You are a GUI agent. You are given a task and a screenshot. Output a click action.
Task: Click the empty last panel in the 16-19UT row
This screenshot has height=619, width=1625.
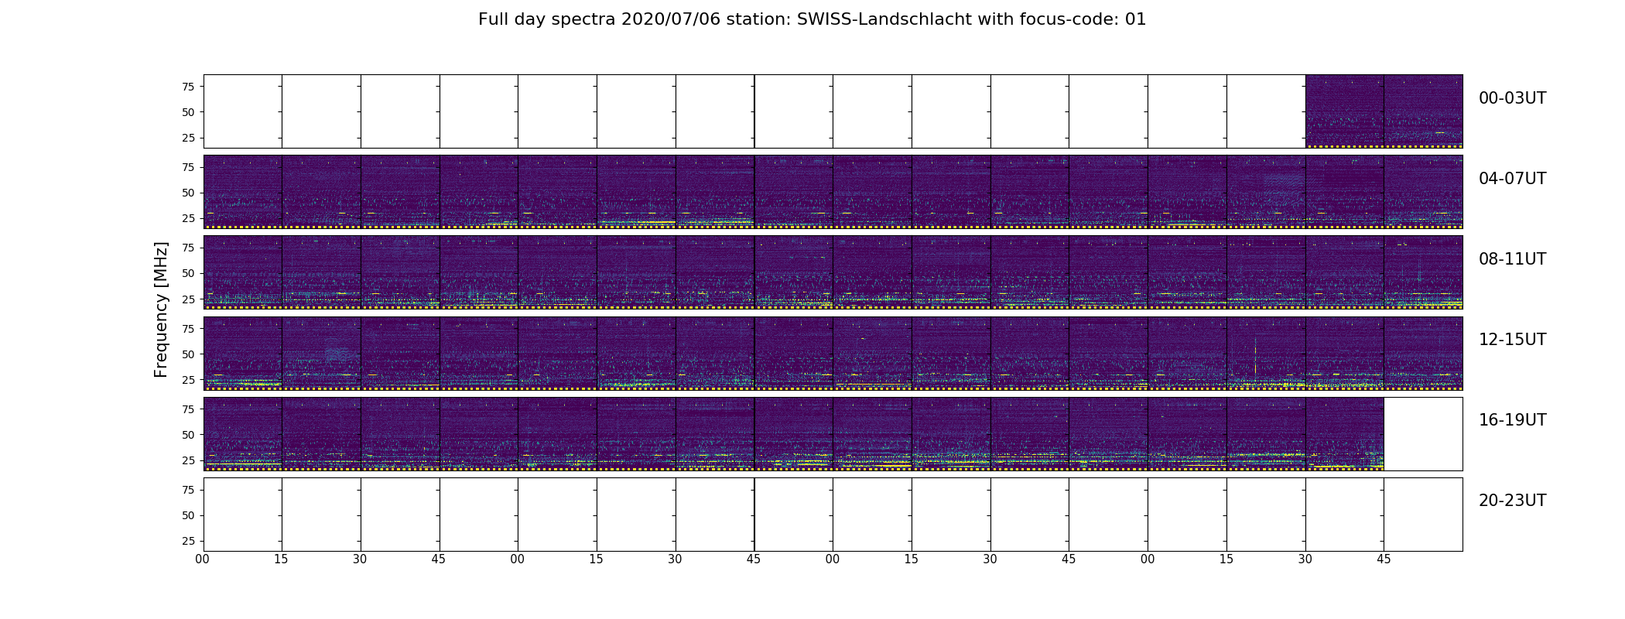[1423, 433]
